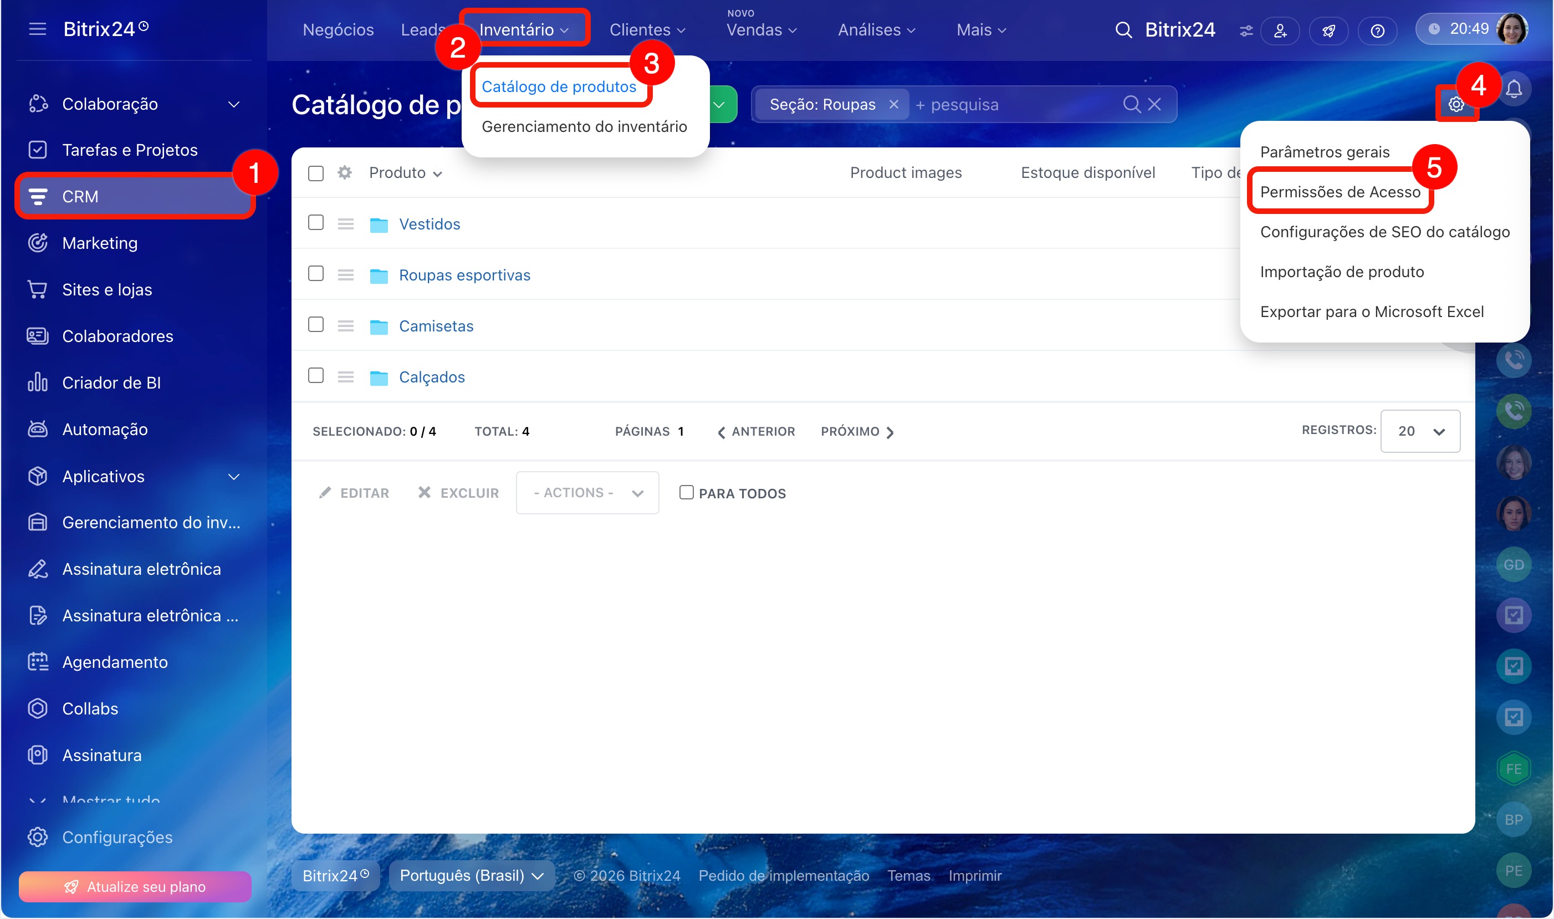
Task: Toggle the select-all products checkbox
Action: pos(316,173)
